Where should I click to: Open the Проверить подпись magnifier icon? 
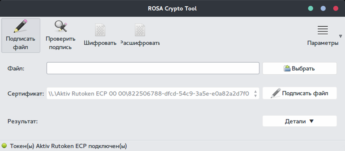pyautogui.click(x=61, y=26)
